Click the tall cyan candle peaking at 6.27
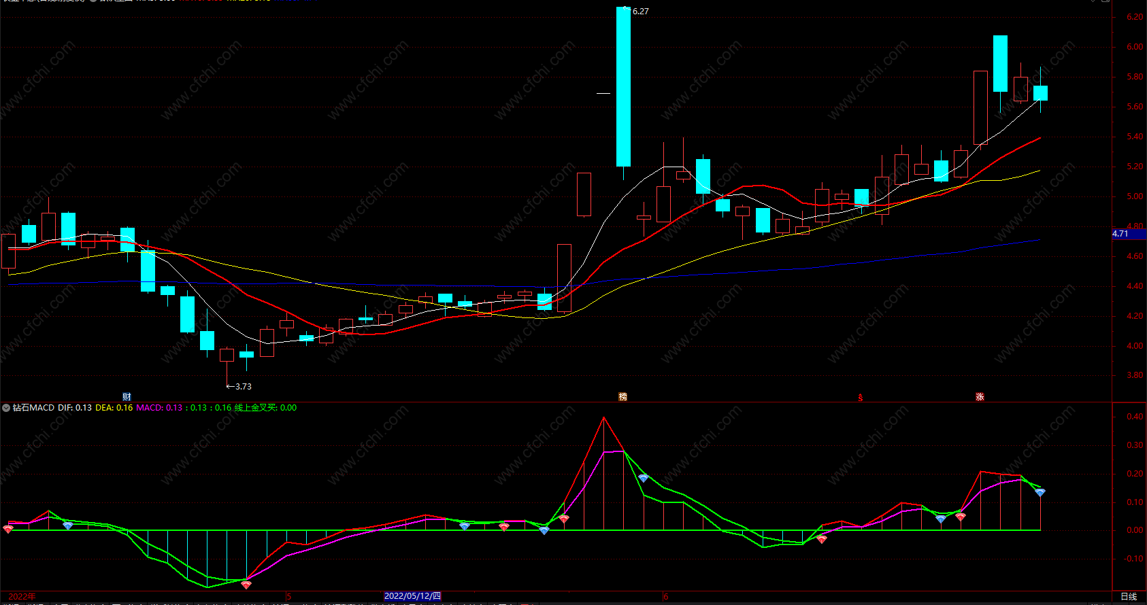This screenshot has width=1147, height=605. (623, 86)
